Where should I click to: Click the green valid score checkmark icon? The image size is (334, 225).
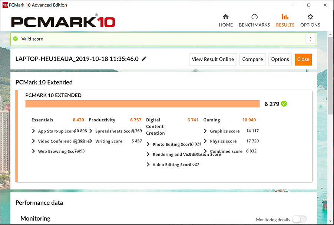[x=16, y=39]
